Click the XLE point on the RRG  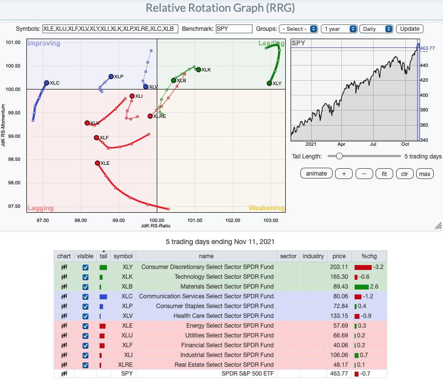[98, 163]
